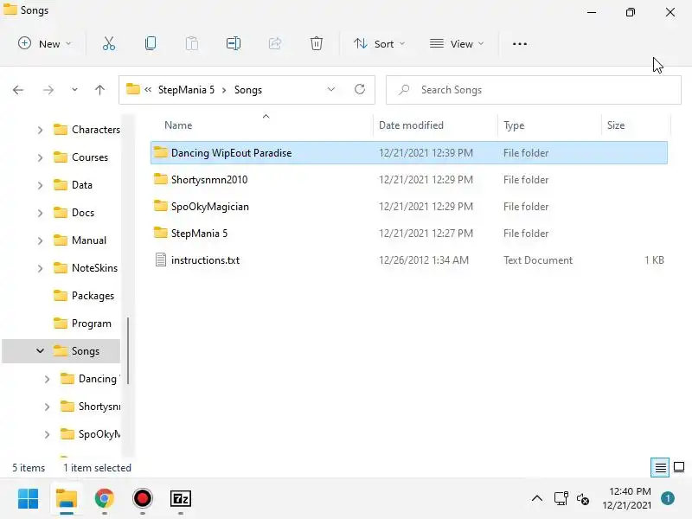This screenshot has width=692, height=519.
Task: Sort by Type column header
Action: click(x=549, y=125)
